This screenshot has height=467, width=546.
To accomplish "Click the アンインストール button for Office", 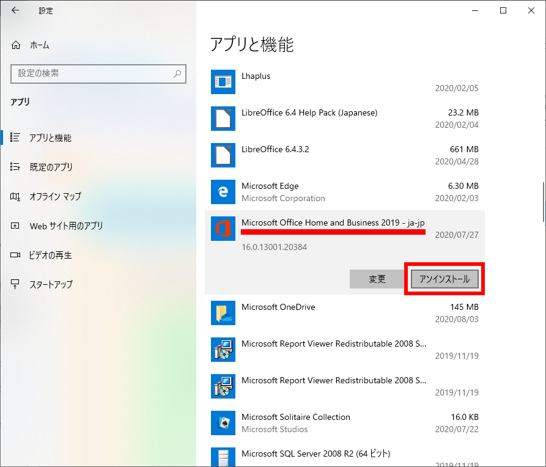I will pyautogui.click(x=445, y=279).
